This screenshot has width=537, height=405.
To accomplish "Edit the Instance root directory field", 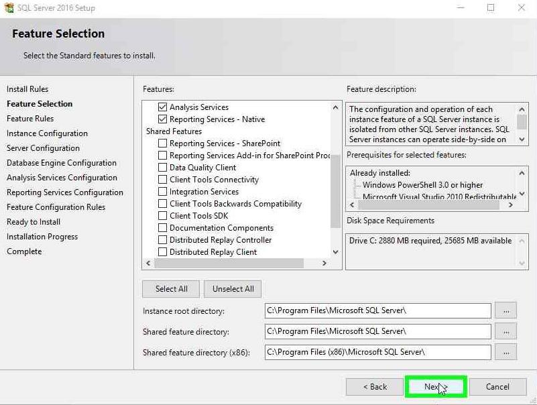I will [377, 310].
